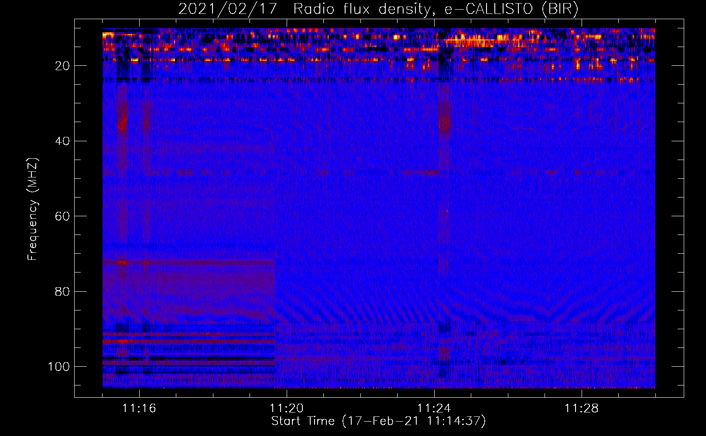Click the time tick label "11:28"
Screen dimensions: 706x436
(x=582, y=409)
